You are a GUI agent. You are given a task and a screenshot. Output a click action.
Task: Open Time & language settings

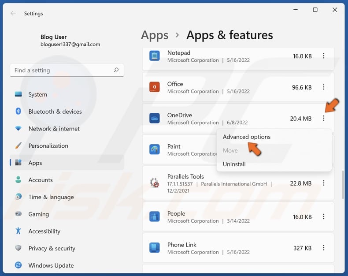[x=67, y=197]
